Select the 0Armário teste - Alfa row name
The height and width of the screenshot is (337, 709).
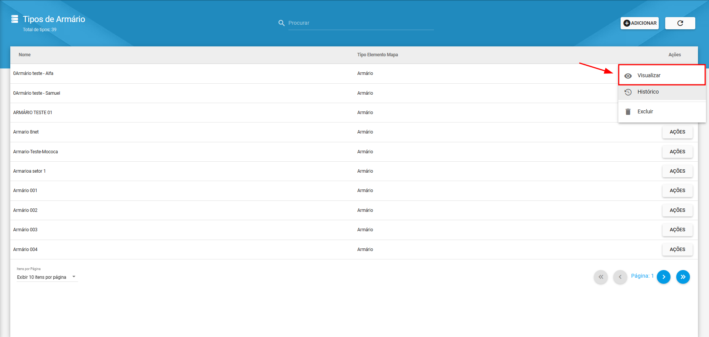tap(33, 73)
